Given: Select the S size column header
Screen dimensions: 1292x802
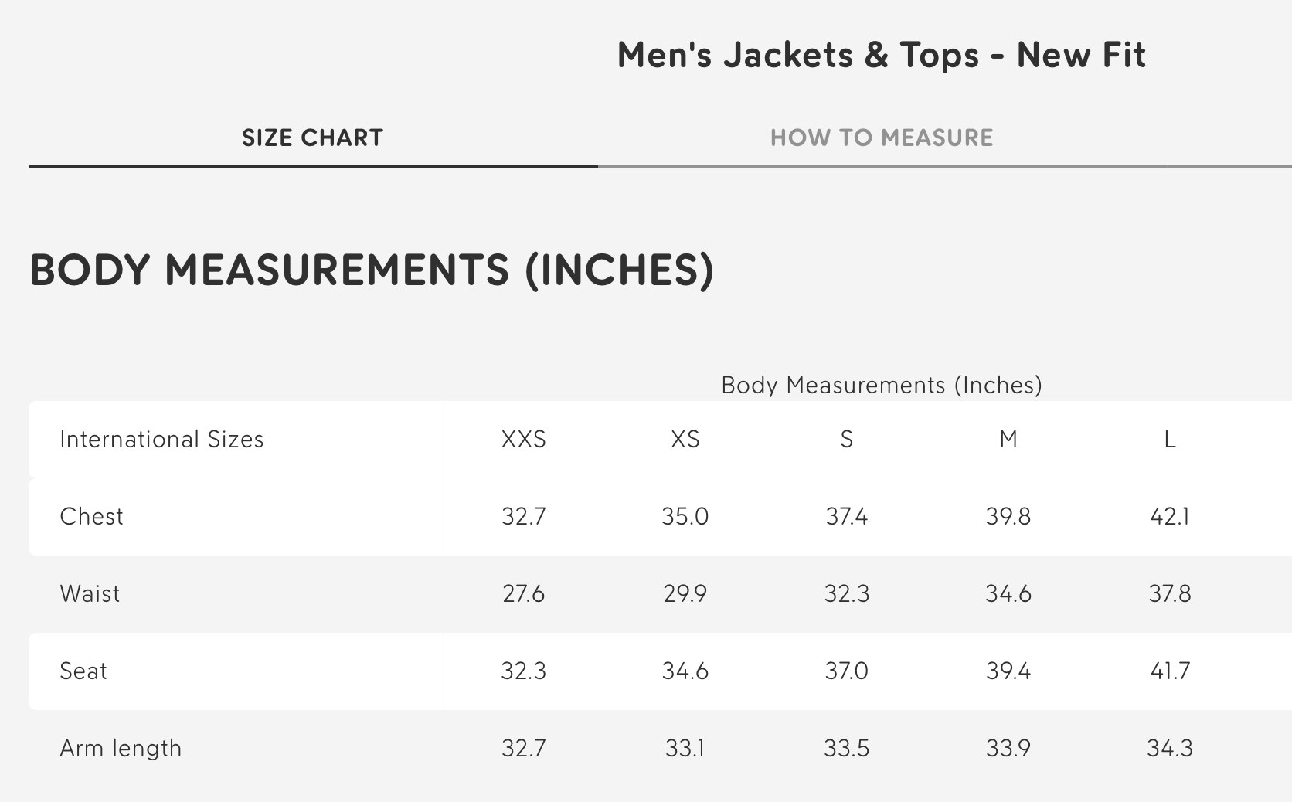Looking at the screenshot, I should (x=847, y=439).
